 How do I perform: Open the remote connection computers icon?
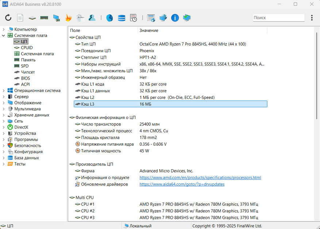pos(163,18)
